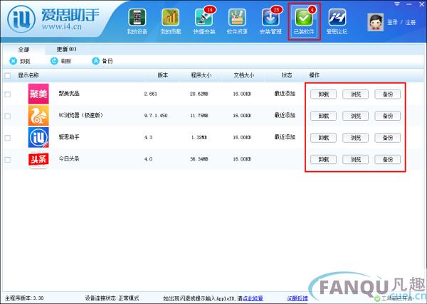This screenshot has width=427, height=304.
Task: Browse 今日头条 files with 浏览 button
Action: coord(355,160)
